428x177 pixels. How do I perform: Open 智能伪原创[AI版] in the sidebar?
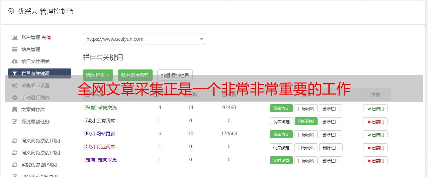pyautogui.click(x=39, y=165)
